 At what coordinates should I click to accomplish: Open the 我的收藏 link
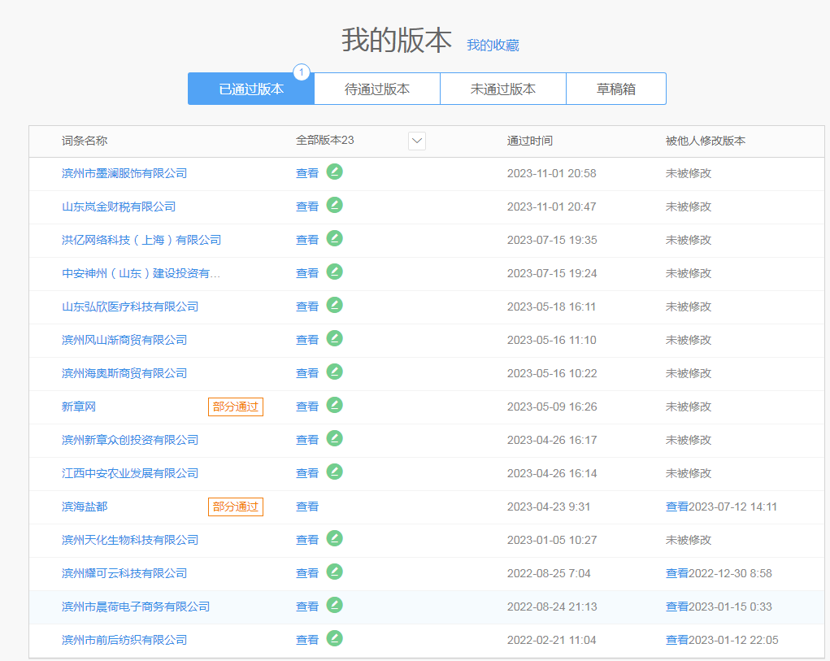(493, 46)
